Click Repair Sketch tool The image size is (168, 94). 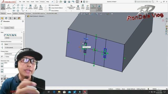pos(78,8)
